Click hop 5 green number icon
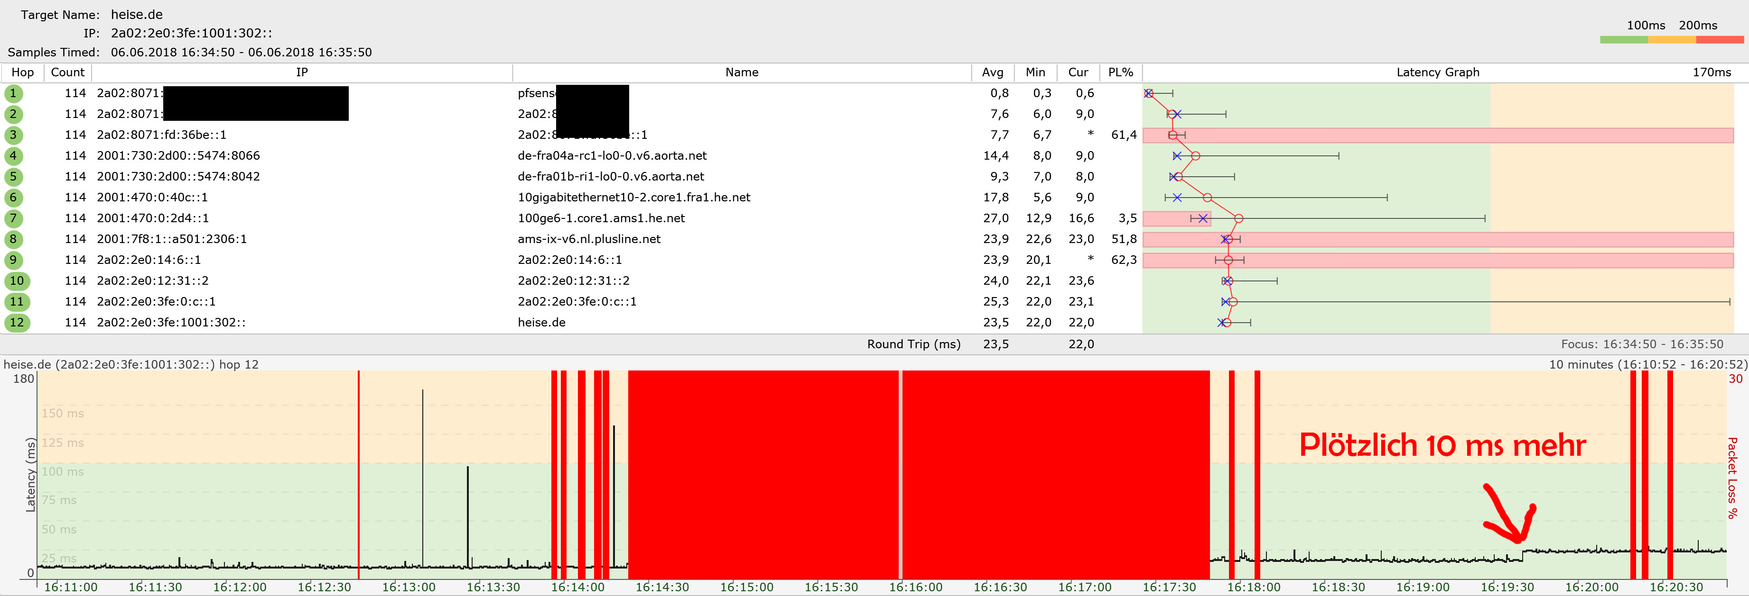The image size is (1749, 596). pyautogui.click(x=13, y=177)
